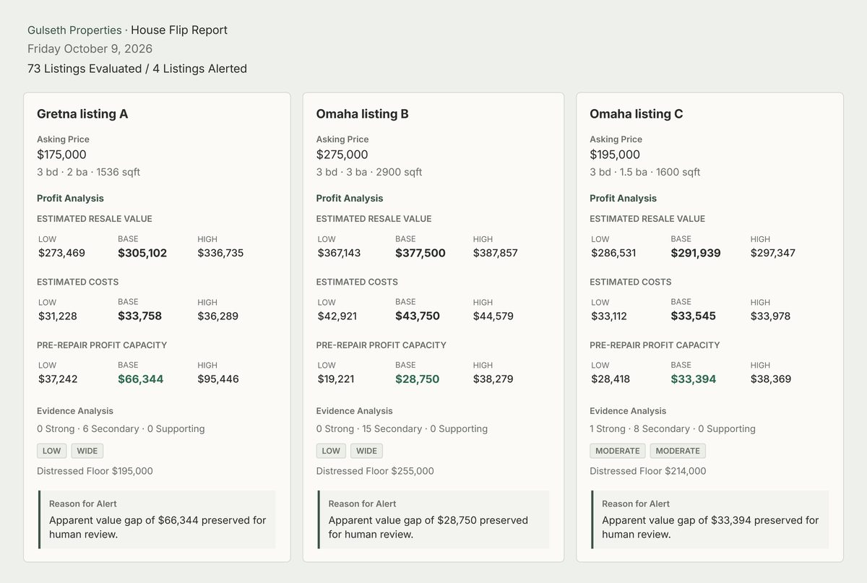Click LOW badge on Omaha listing B
The image size is (867, 583).
(331, 451)
